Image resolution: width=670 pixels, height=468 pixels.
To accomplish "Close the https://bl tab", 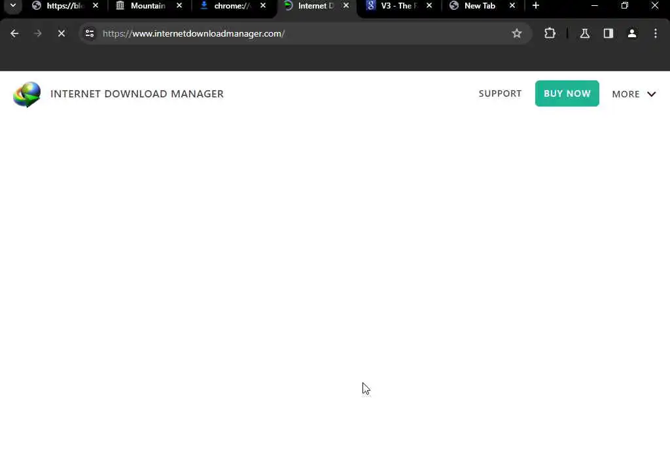I will pos(96,5).
